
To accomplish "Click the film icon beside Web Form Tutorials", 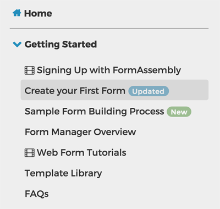I will [30, 153].
